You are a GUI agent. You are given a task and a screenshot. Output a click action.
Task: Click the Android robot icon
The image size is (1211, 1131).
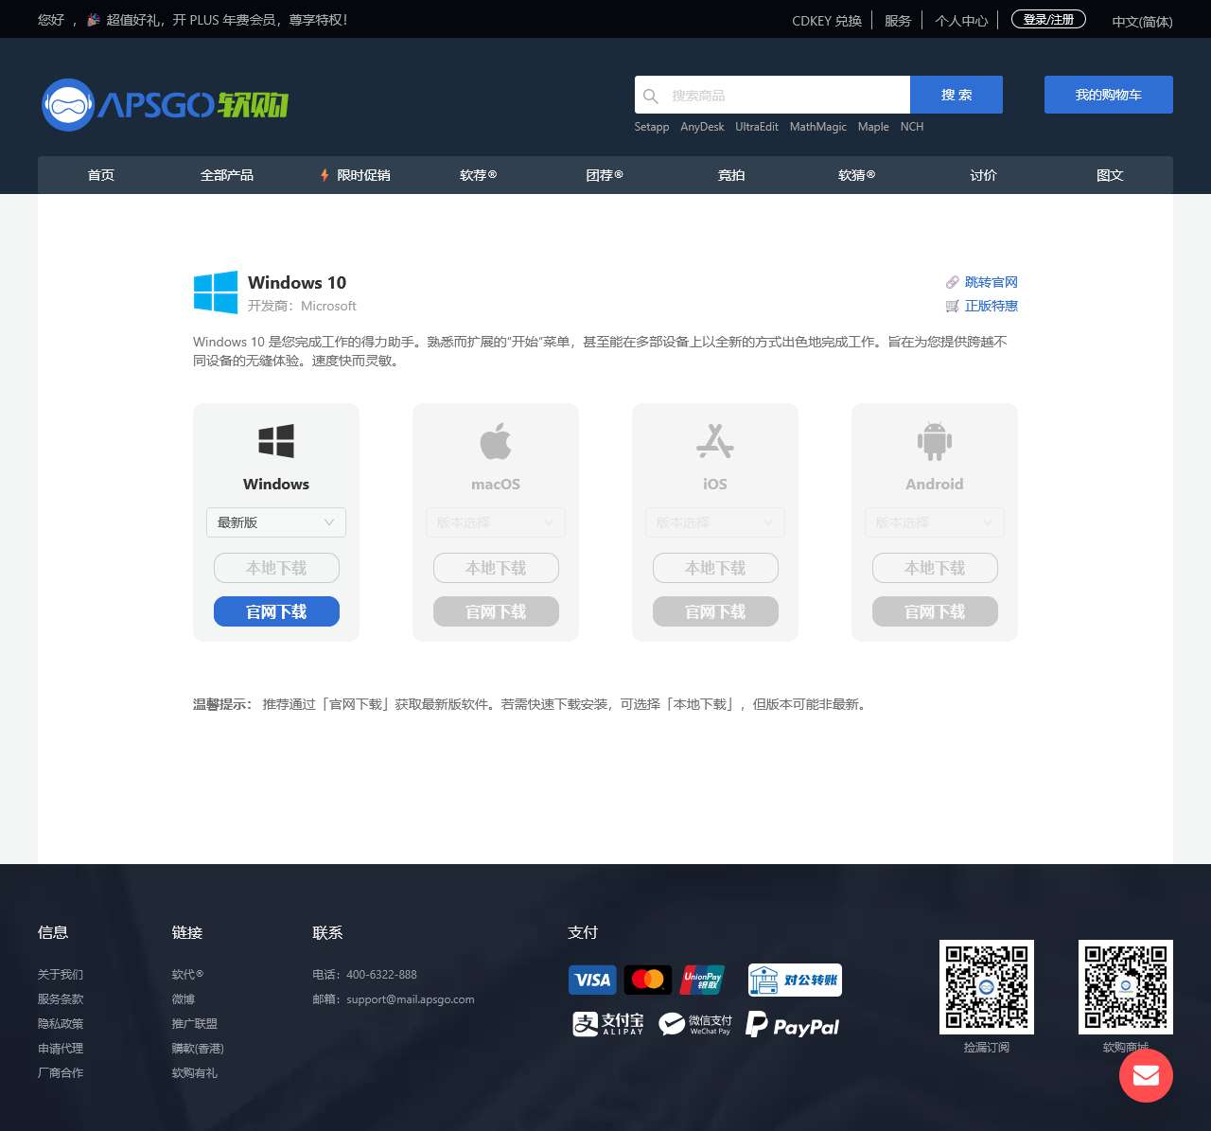935,441
